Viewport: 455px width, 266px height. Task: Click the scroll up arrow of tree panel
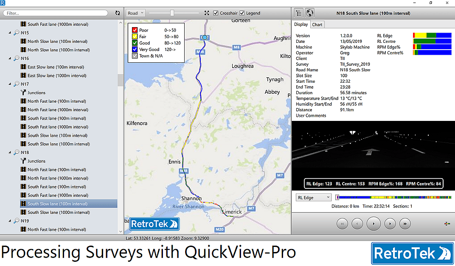[x=121, y=22]
